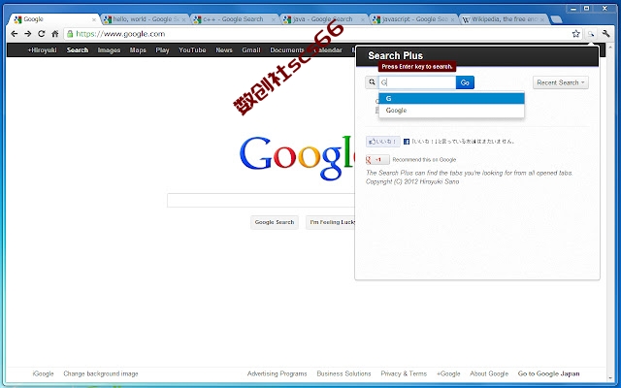Switch to the Wikipedia tab
Image resolution: width=621 pixels, height=388 pixels.
(x=503, y=19)
